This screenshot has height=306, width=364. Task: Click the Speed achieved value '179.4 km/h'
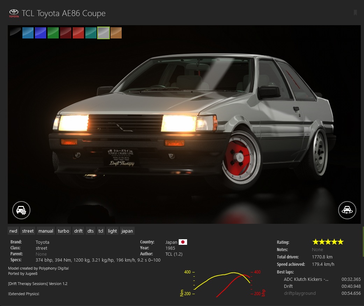tap(323, 264)
